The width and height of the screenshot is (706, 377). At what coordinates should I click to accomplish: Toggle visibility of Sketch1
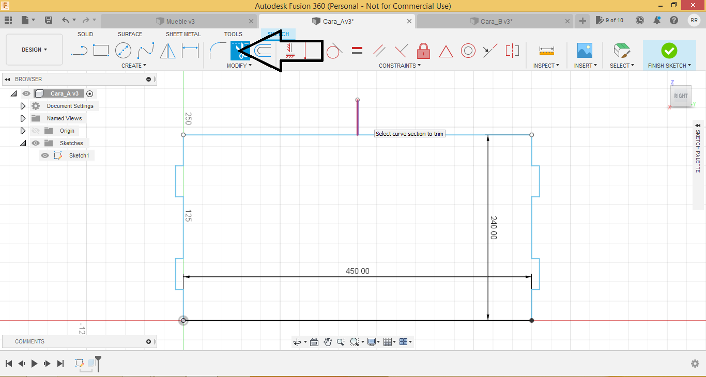click(x=45, y=155)
